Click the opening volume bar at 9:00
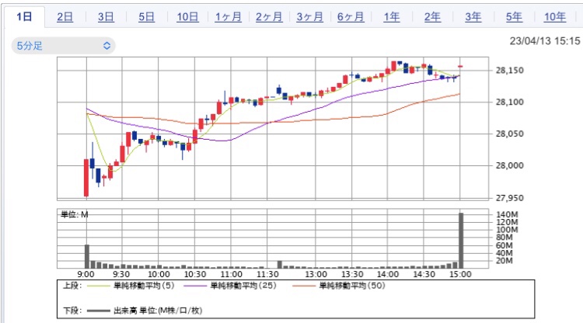This screenshot has width=583, height=323. tap(87, 256)
